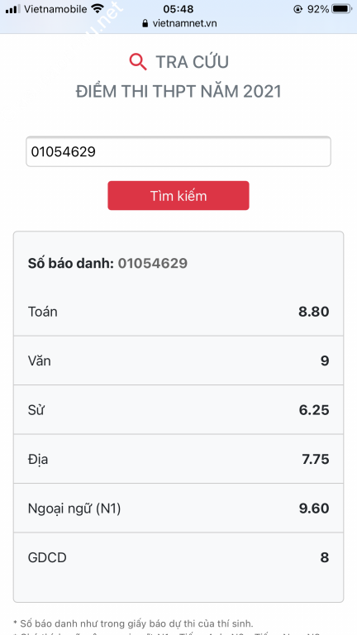Viewport: 357px width, 635px height.
Task: Click the ĐIỂM THI THPT NĂM 2021 title
Action: point(178,92)
